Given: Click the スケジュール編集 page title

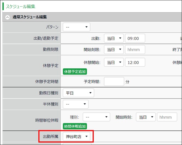Looking at the screenshot, I should tap(20, 6).
